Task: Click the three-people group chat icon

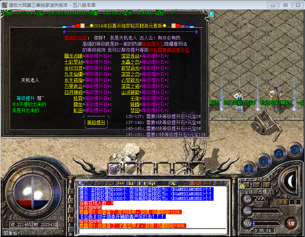Action: tap(121, 183)
